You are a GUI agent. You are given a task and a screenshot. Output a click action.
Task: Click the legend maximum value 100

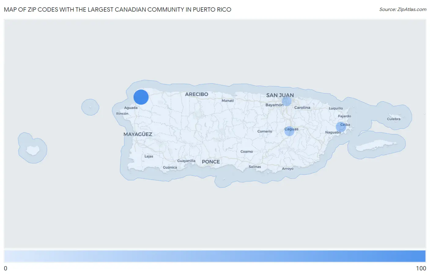pos(421,268)
